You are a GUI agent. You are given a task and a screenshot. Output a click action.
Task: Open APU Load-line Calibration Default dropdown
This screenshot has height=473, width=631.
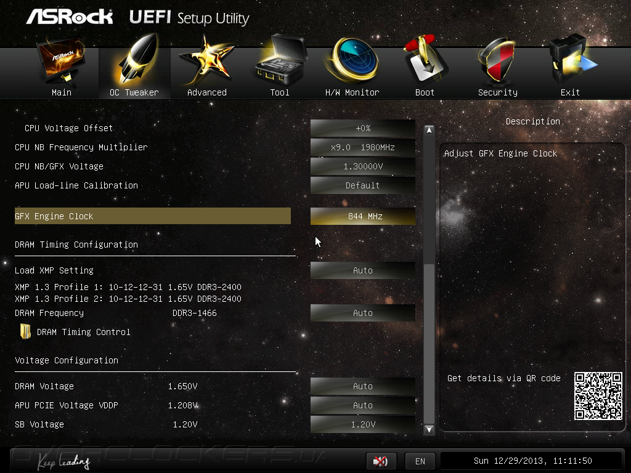coord(362,185)
